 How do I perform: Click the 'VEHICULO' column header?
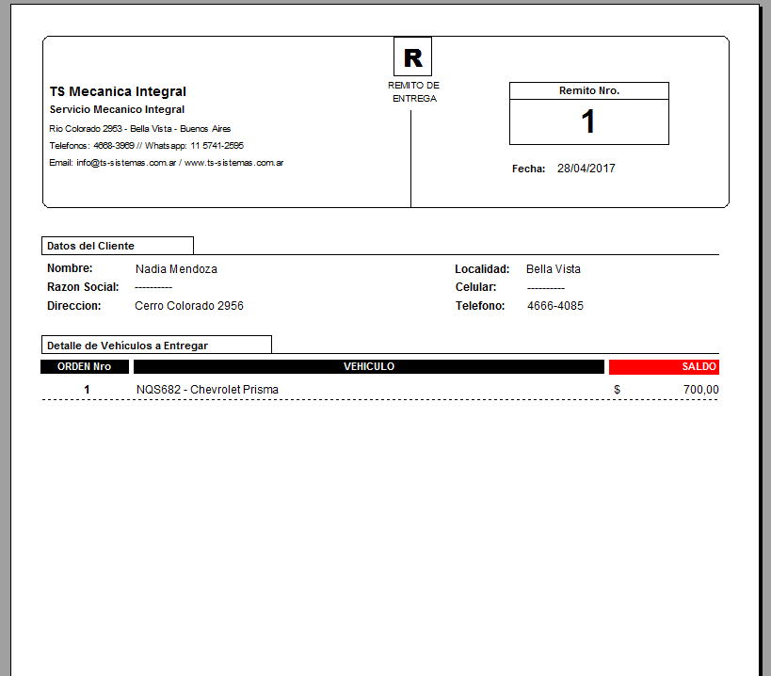point(369,367)
